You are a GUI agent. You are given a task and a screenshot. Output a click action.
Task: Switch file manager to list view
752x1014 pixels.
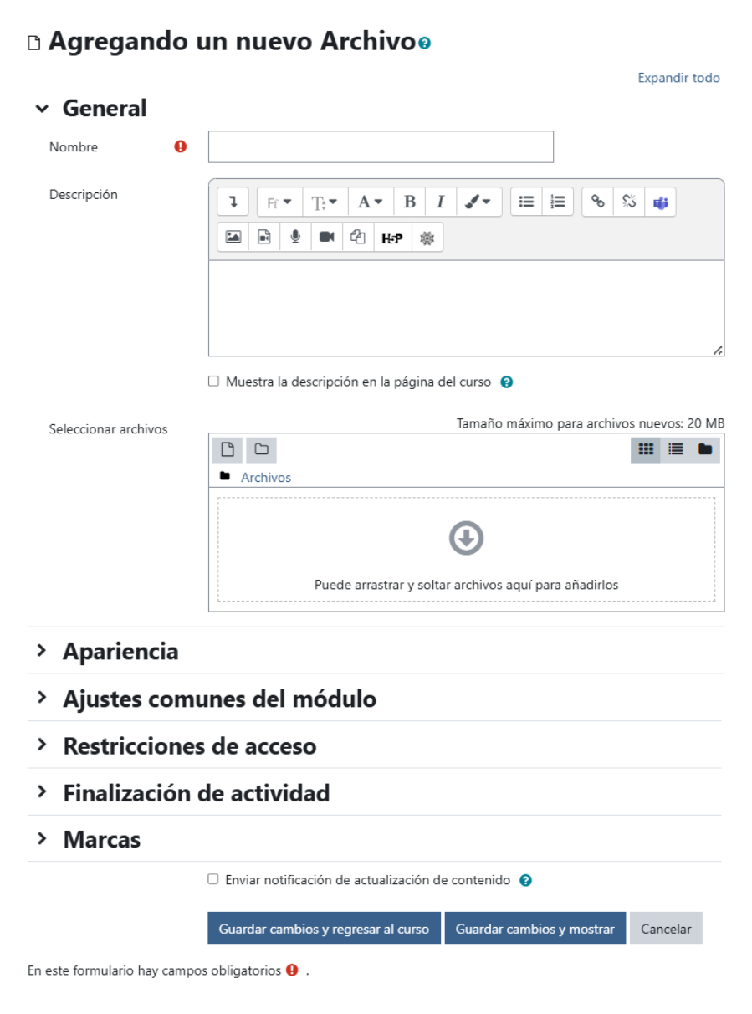675,449
